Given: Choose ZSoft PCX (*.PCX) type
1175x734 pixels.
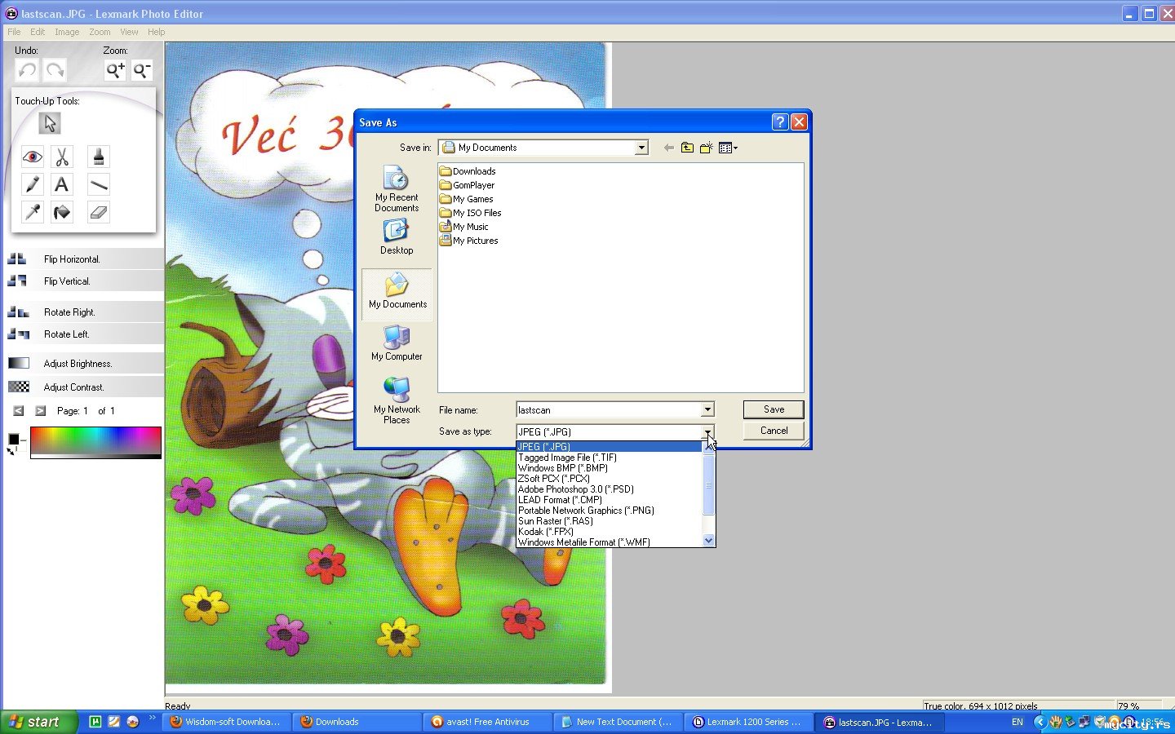Looking at the screenshot, I should [609, 479].
